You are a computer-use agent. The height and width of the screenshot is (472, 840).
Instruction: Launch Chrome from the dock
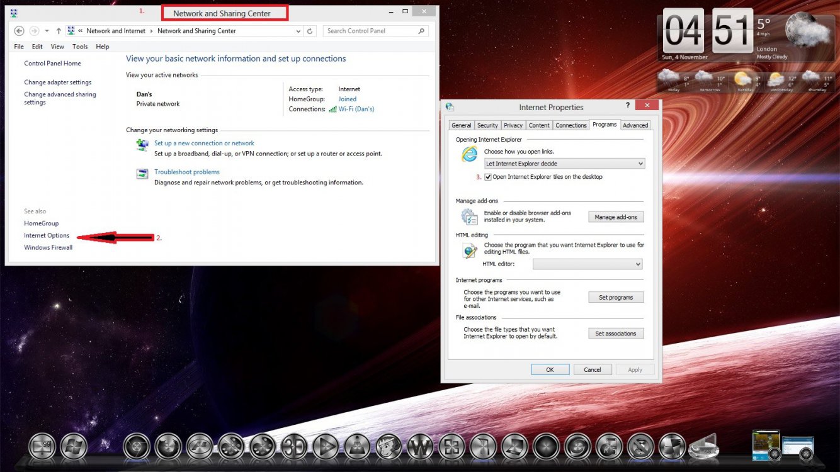137,446
